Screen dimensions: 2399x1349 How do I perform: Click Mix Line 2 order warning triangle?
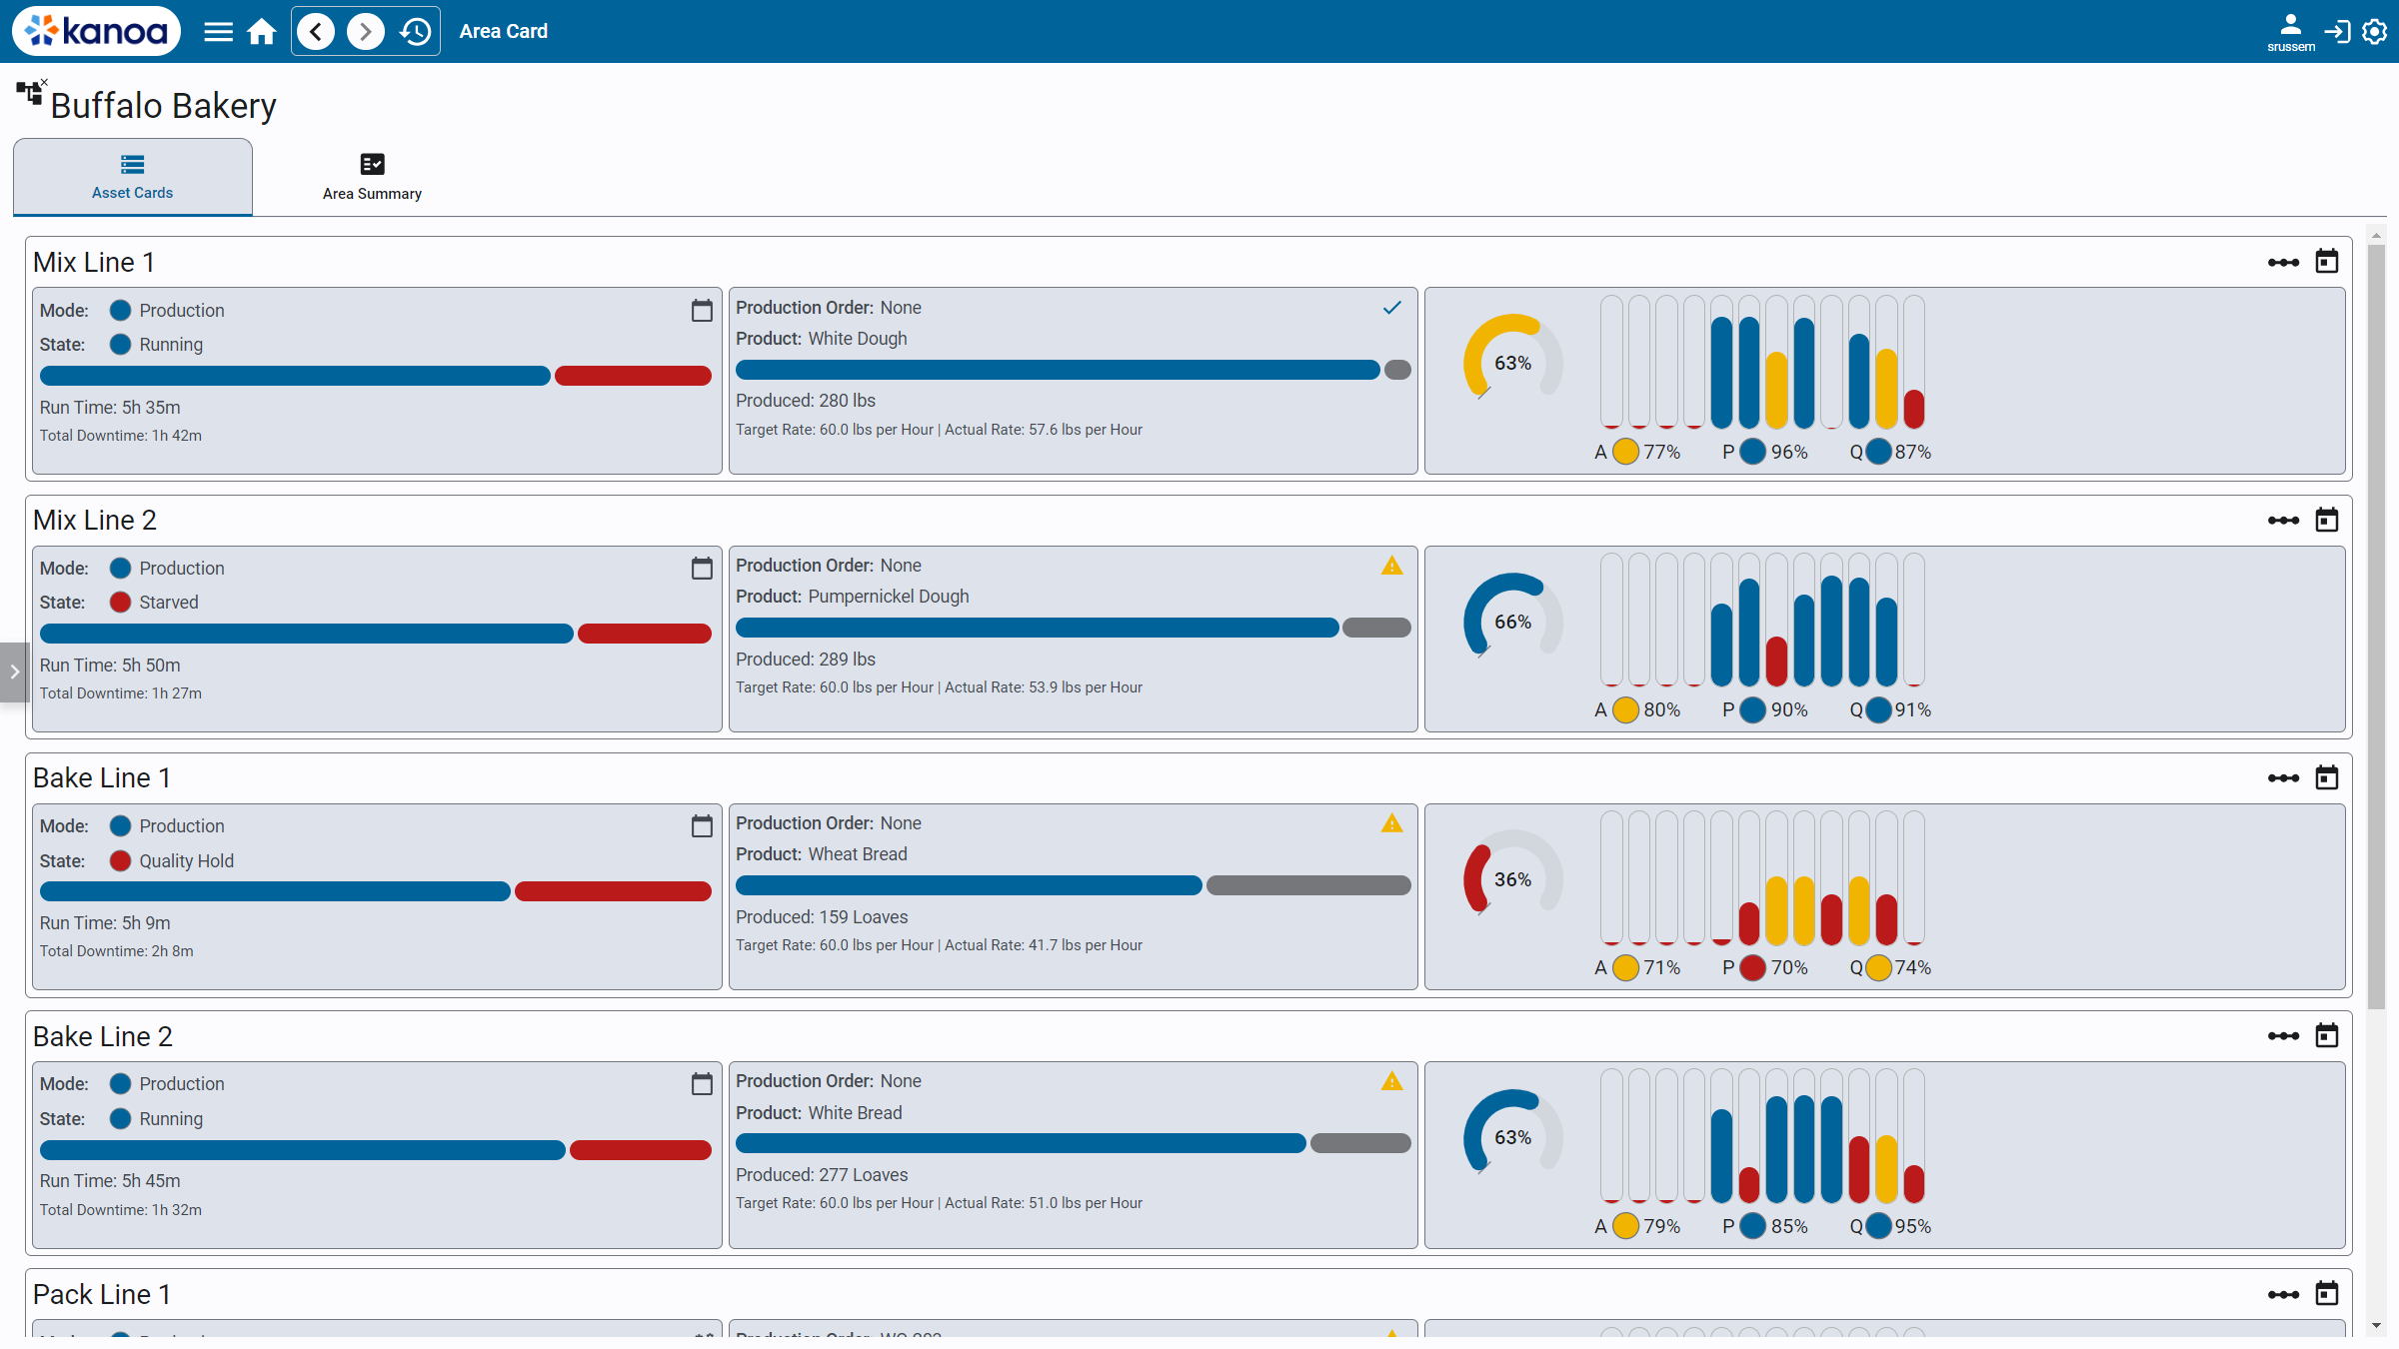1391,567
